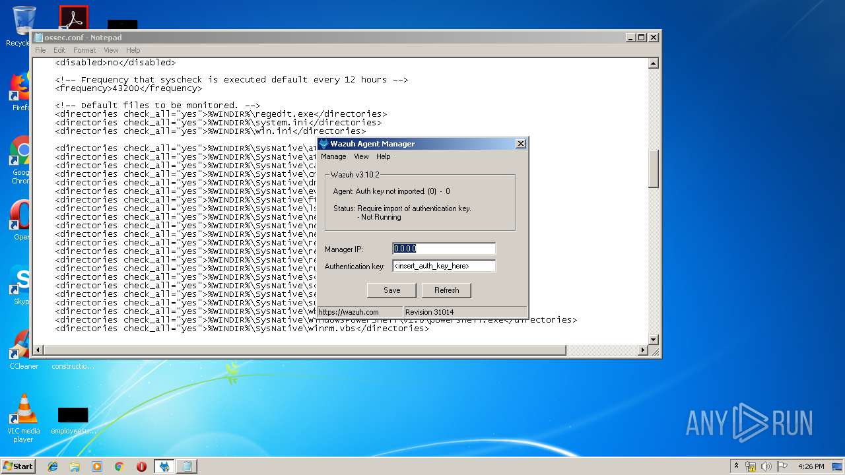
Task: Click the 'Default files to be monitored' comment
Action: (x=158, y=105)
